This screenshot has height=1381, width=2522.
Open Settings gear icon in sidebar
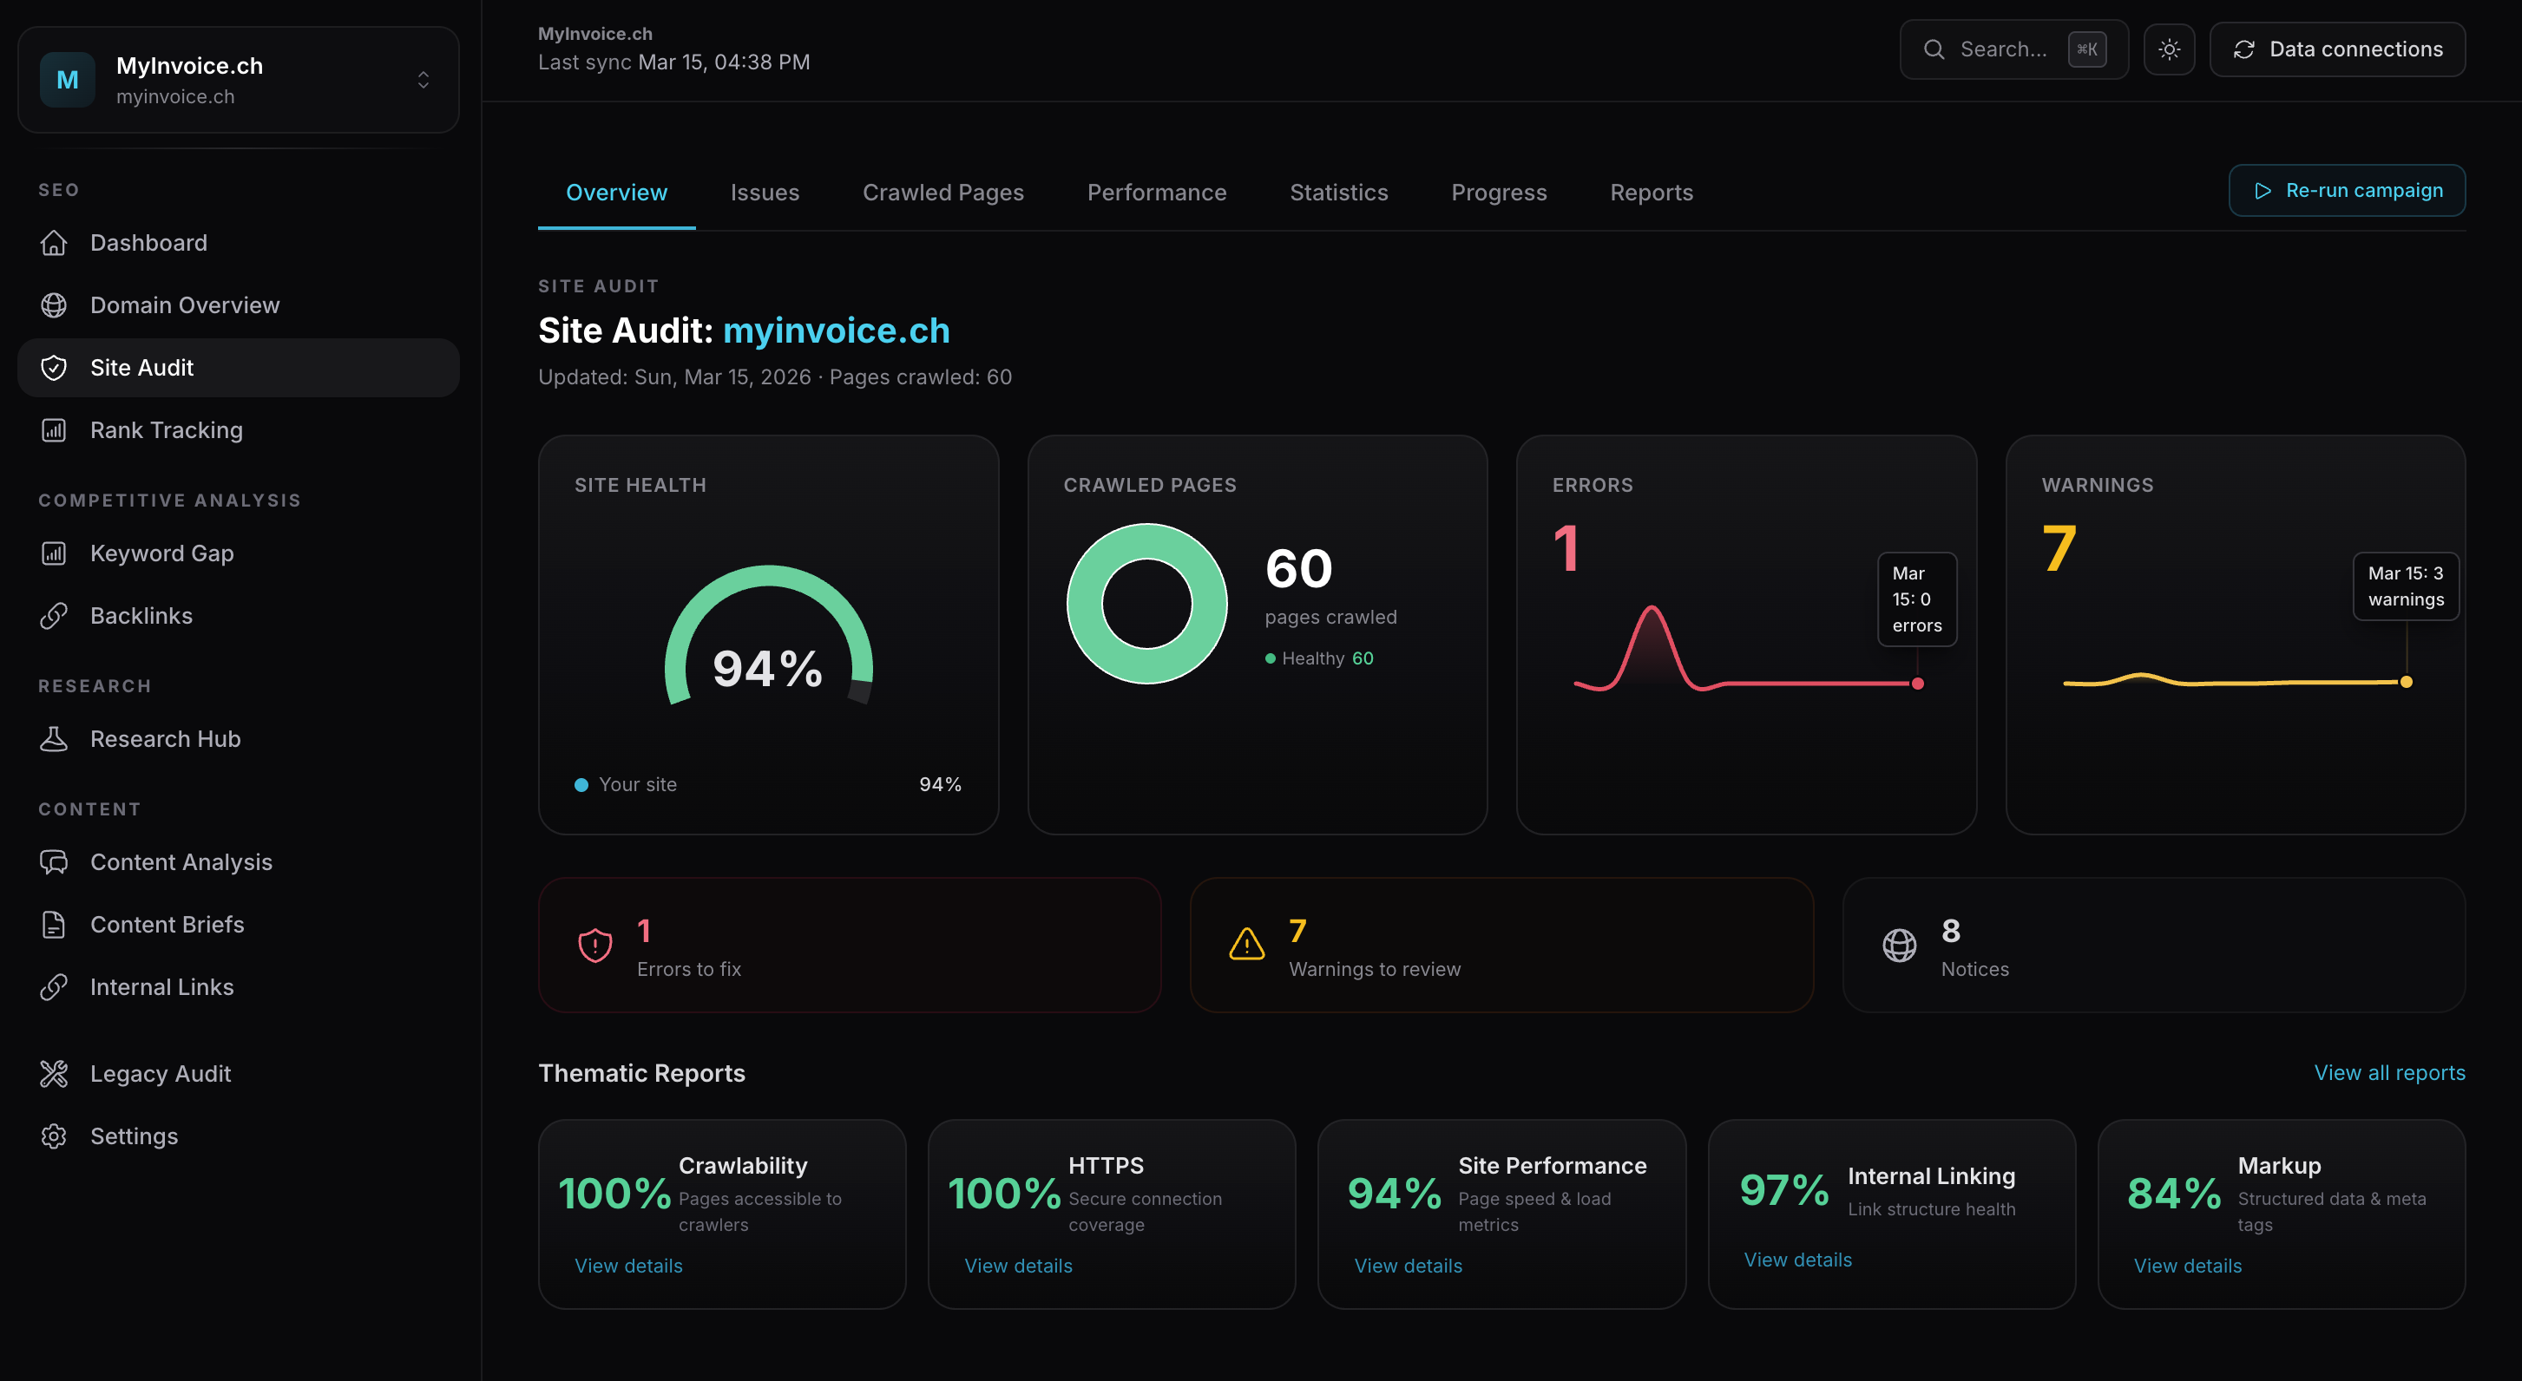coord(54,1136)
